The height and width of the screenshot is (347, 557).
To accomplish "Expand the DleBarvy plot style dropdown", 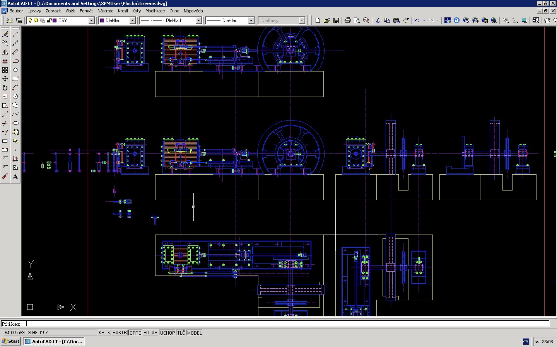I will pos(302,20).
